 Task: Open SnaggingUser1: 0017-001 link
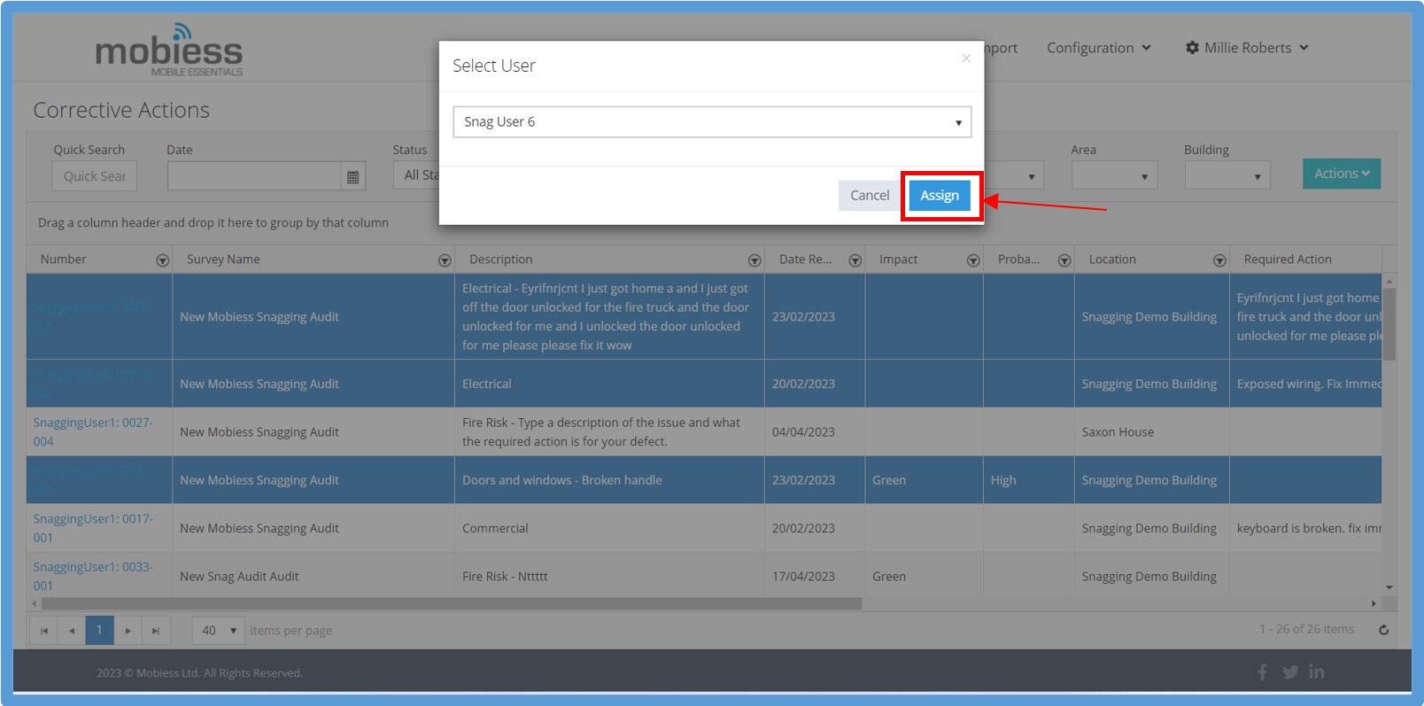[x=93, y=528]
